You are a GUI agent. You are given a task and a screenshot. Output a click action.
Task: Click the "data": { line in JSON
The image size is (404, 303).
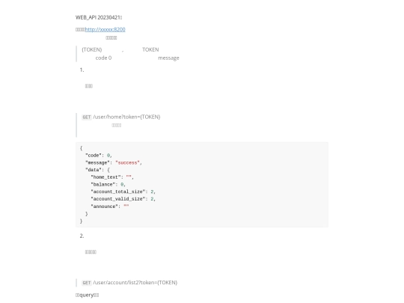tap(98, 170)
